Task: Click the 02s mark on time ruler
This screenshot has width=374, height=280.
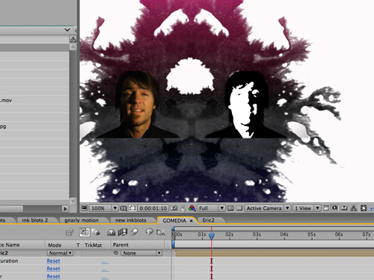Action: coord(230,234)
